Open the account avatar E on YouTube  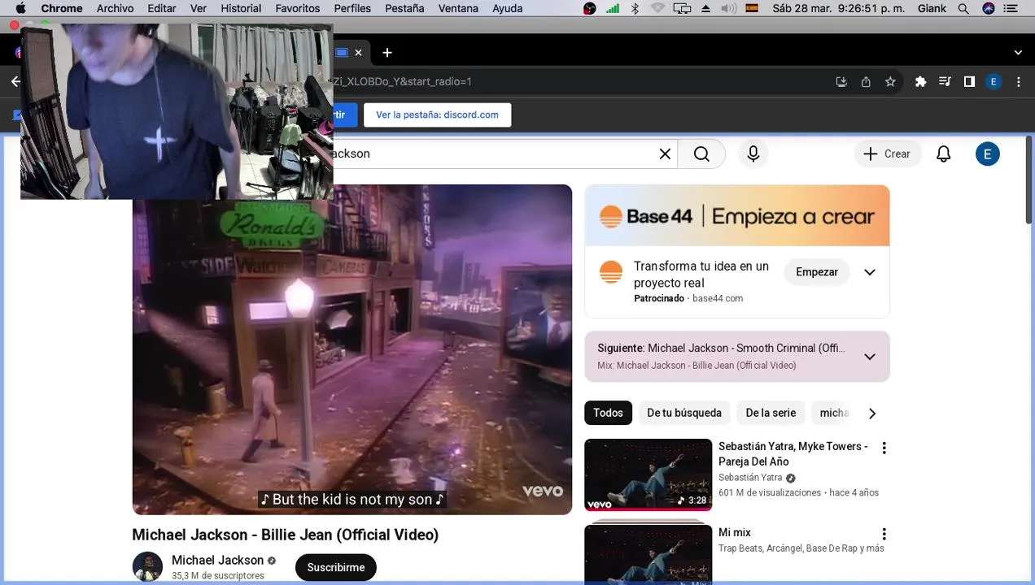tap(987, 154)
